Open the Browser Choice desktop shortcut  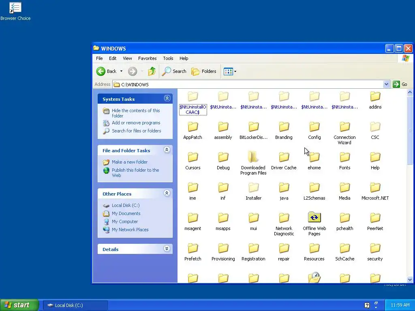pos(15,11)
